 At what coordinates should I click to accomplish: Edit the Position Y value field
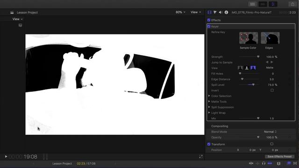tap(275, 150)
